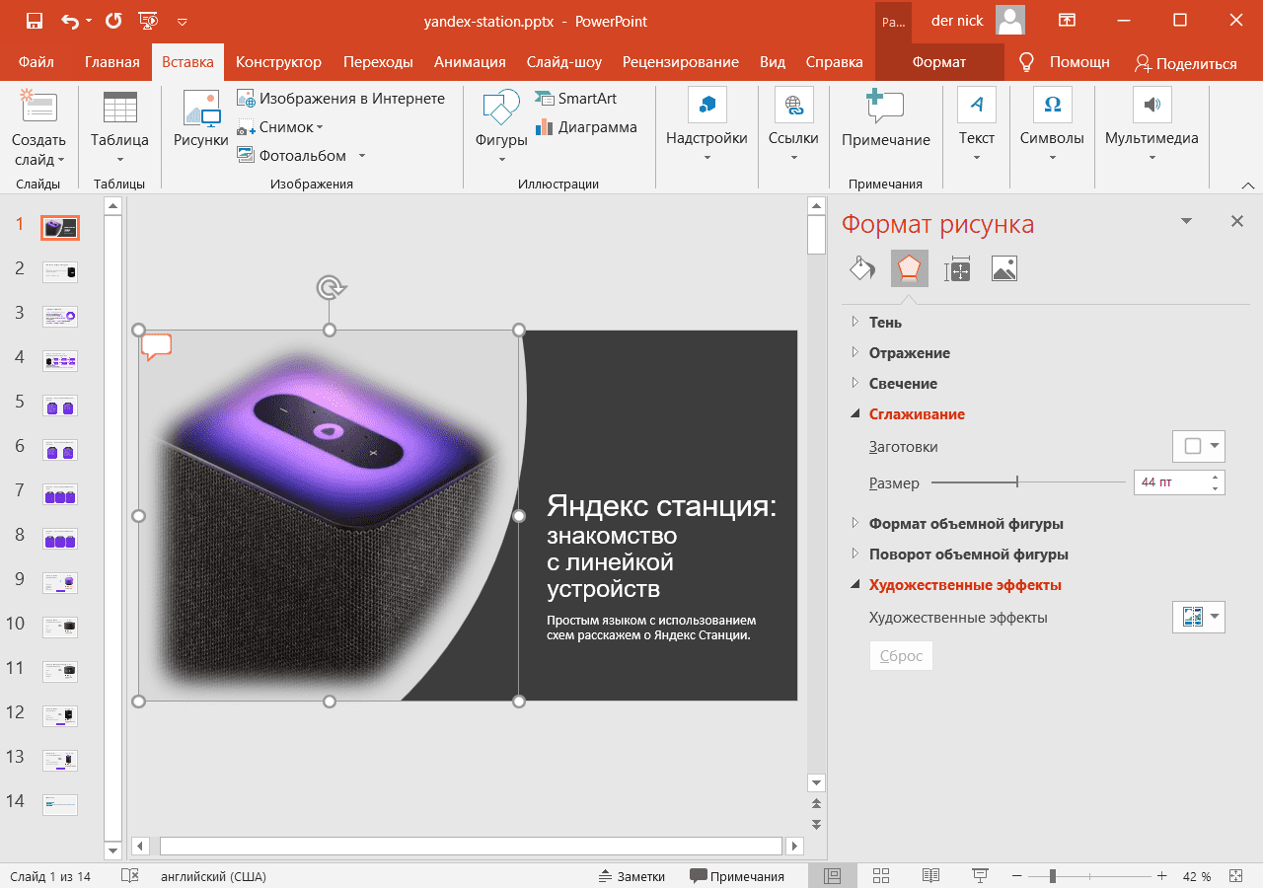Switch to Effects pane tab
1263x888 pixels.
point(910,268)
